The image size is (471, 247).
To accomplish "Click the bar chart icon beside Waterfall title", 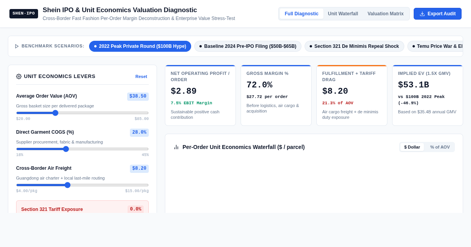I will pyautogui.click(x=176, y=147).
